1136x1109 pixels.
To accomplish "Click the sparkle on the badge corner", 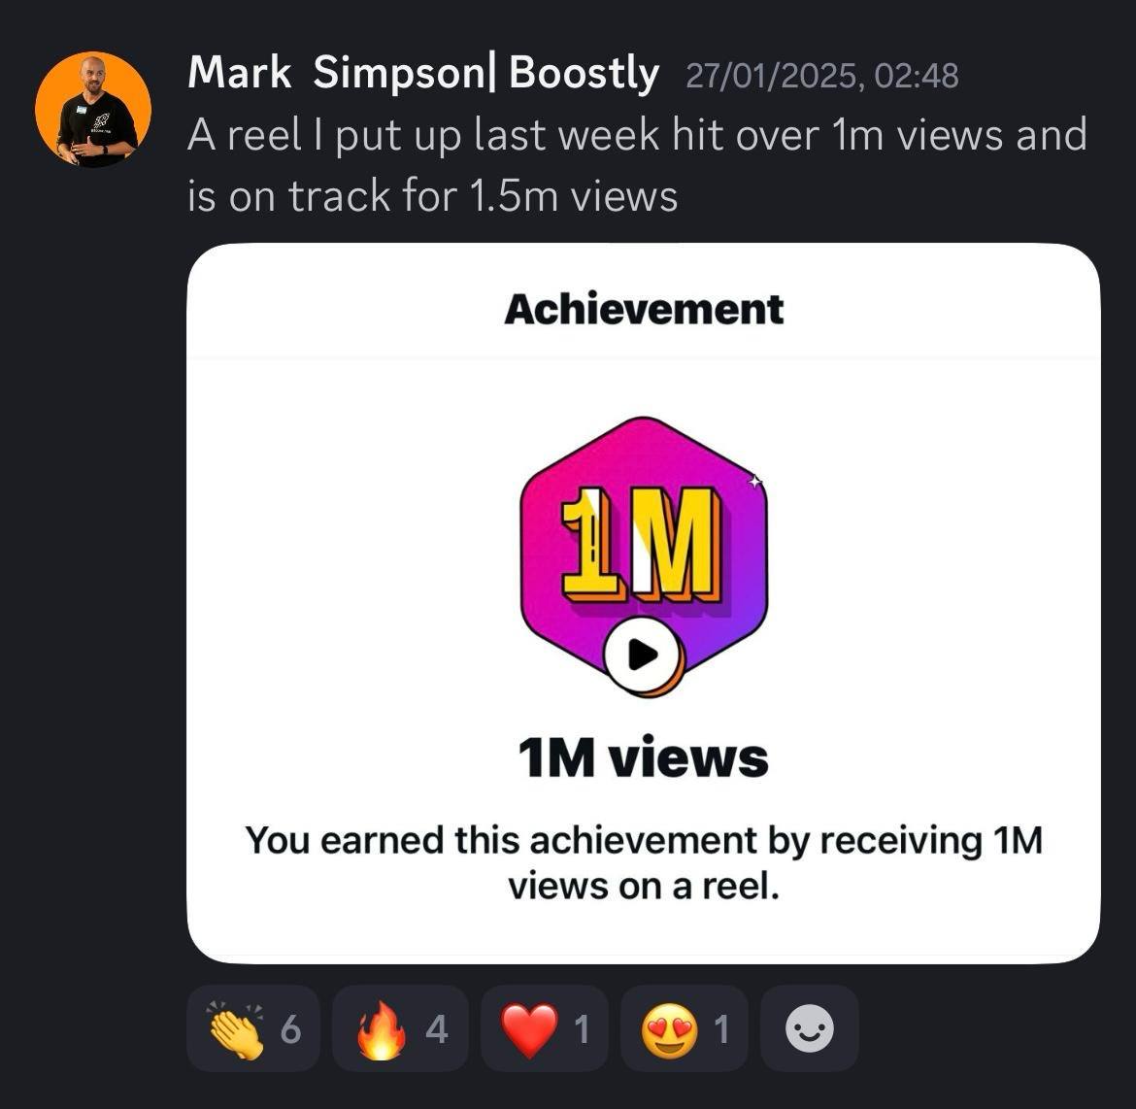I will click(x=754, y=482).
